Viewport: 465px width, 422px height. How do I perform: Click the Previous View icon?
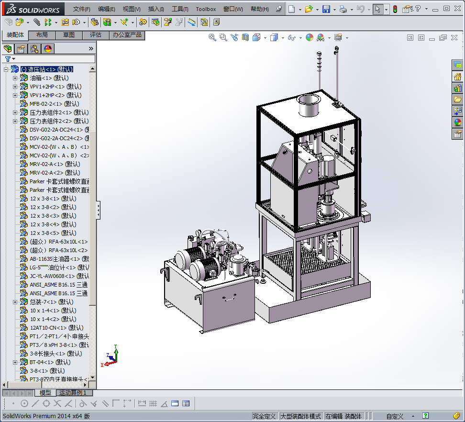(234, 37)
